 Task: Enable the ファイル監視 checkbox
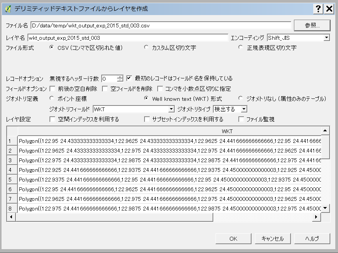point(241,119)
